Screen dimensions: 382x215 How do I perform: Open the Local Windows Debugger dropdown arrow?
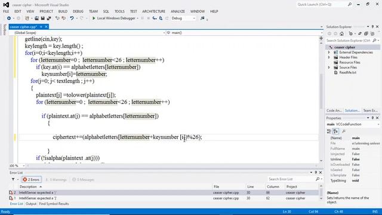pos(138,19)
